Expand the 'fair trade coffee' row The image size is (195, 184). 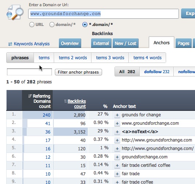pyautogui.click(x=117, y=182)
